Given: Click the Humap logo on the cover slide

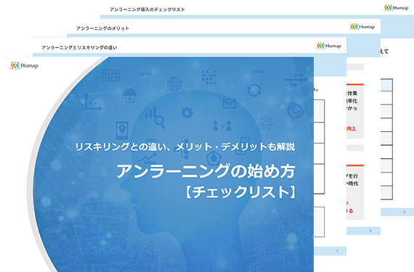Looking at the screenshot, I should [x=24, y=65].
